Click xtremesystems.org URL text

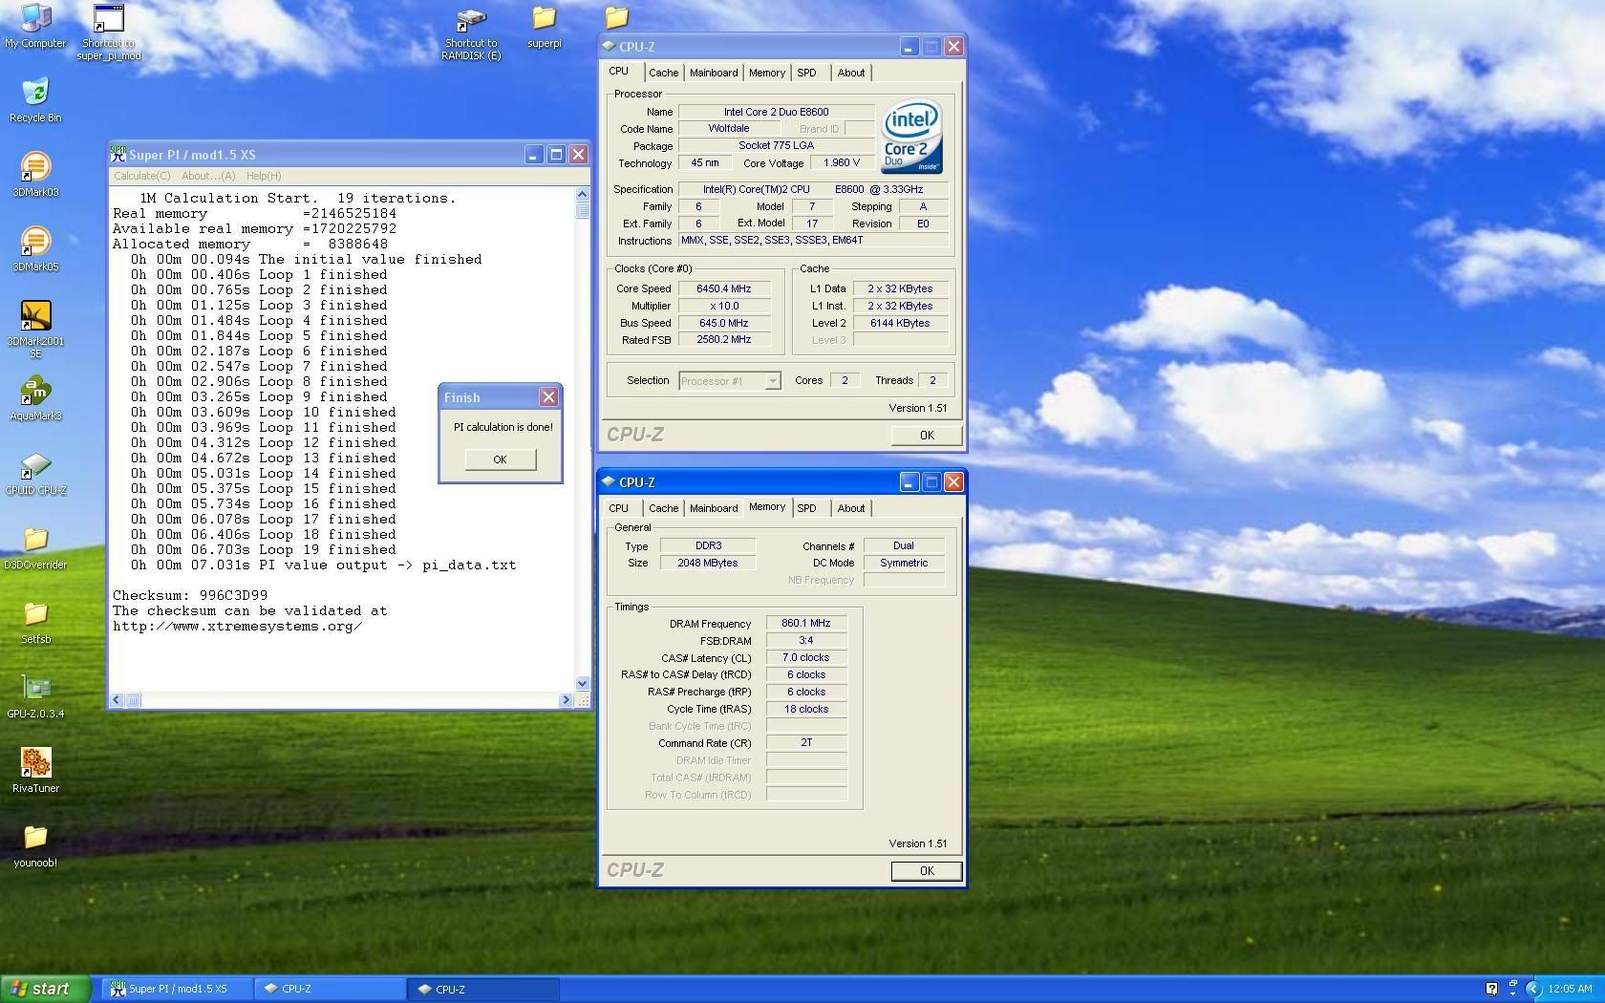point(238,626)
